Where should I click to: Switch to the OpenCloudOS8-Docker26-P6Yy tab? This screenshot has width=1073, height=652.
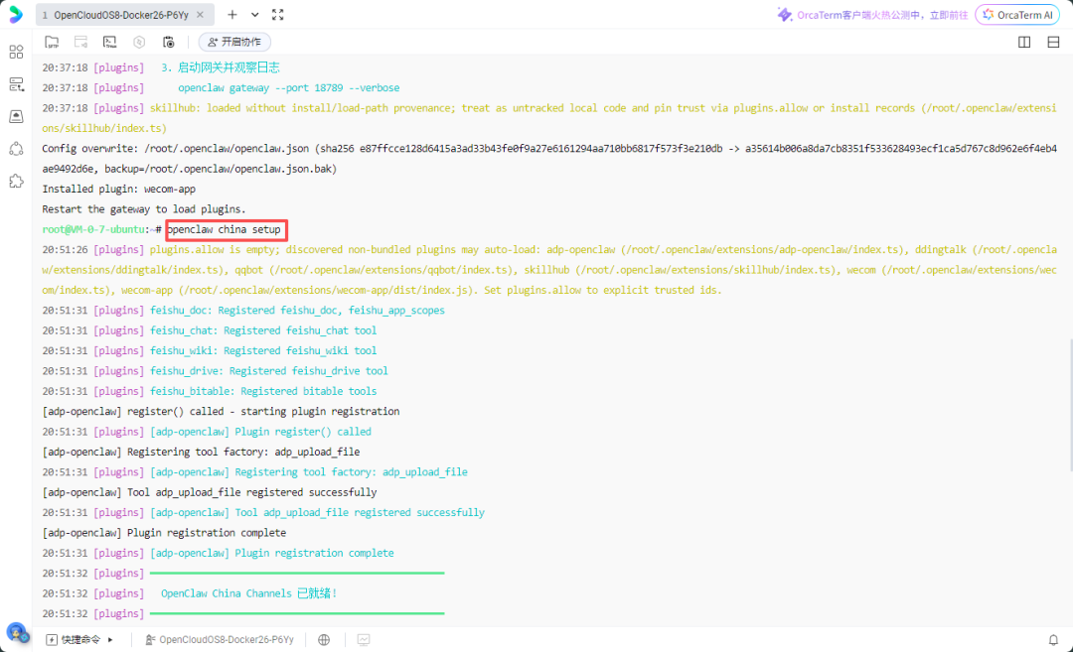click(x=118, y=15)
